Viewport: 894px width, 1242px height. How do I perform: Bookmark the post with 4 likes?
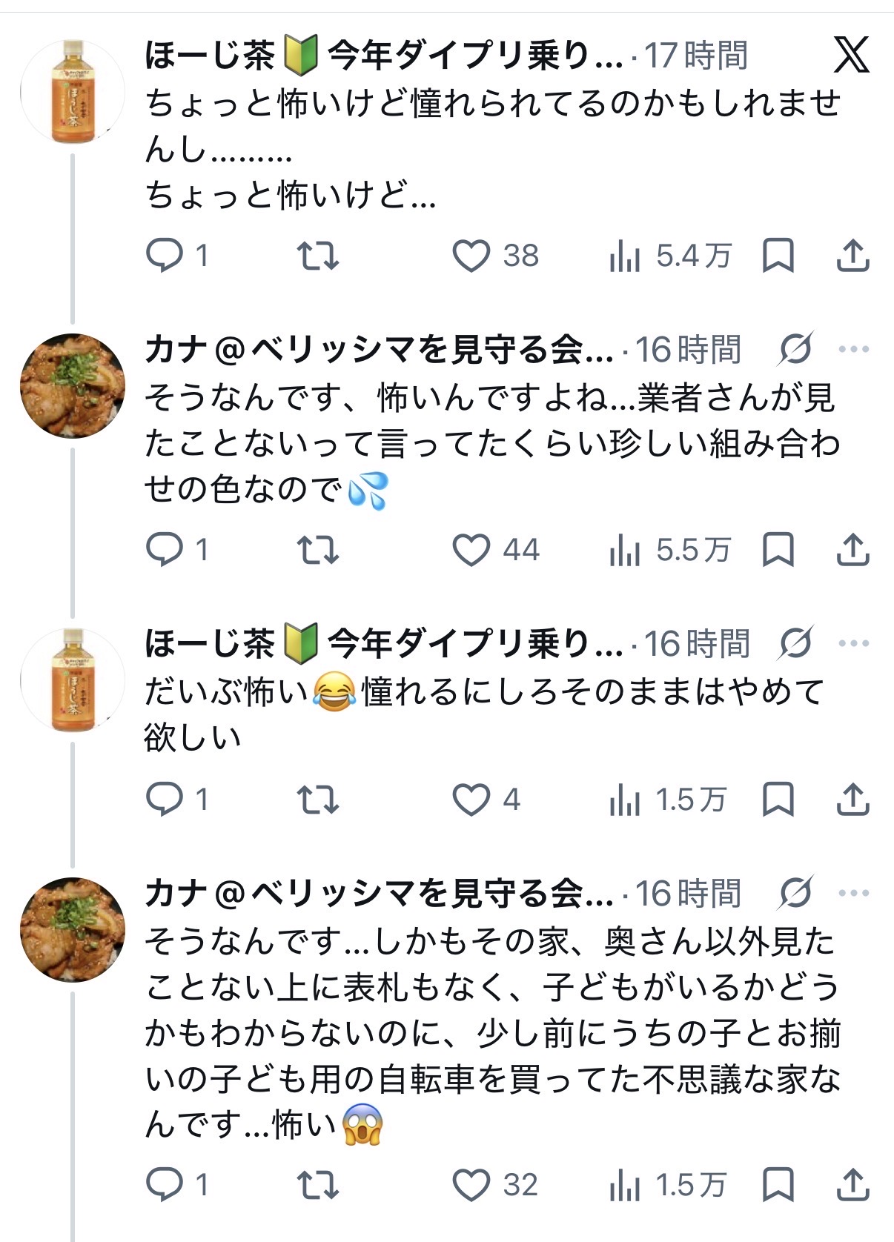click(778, 800)
